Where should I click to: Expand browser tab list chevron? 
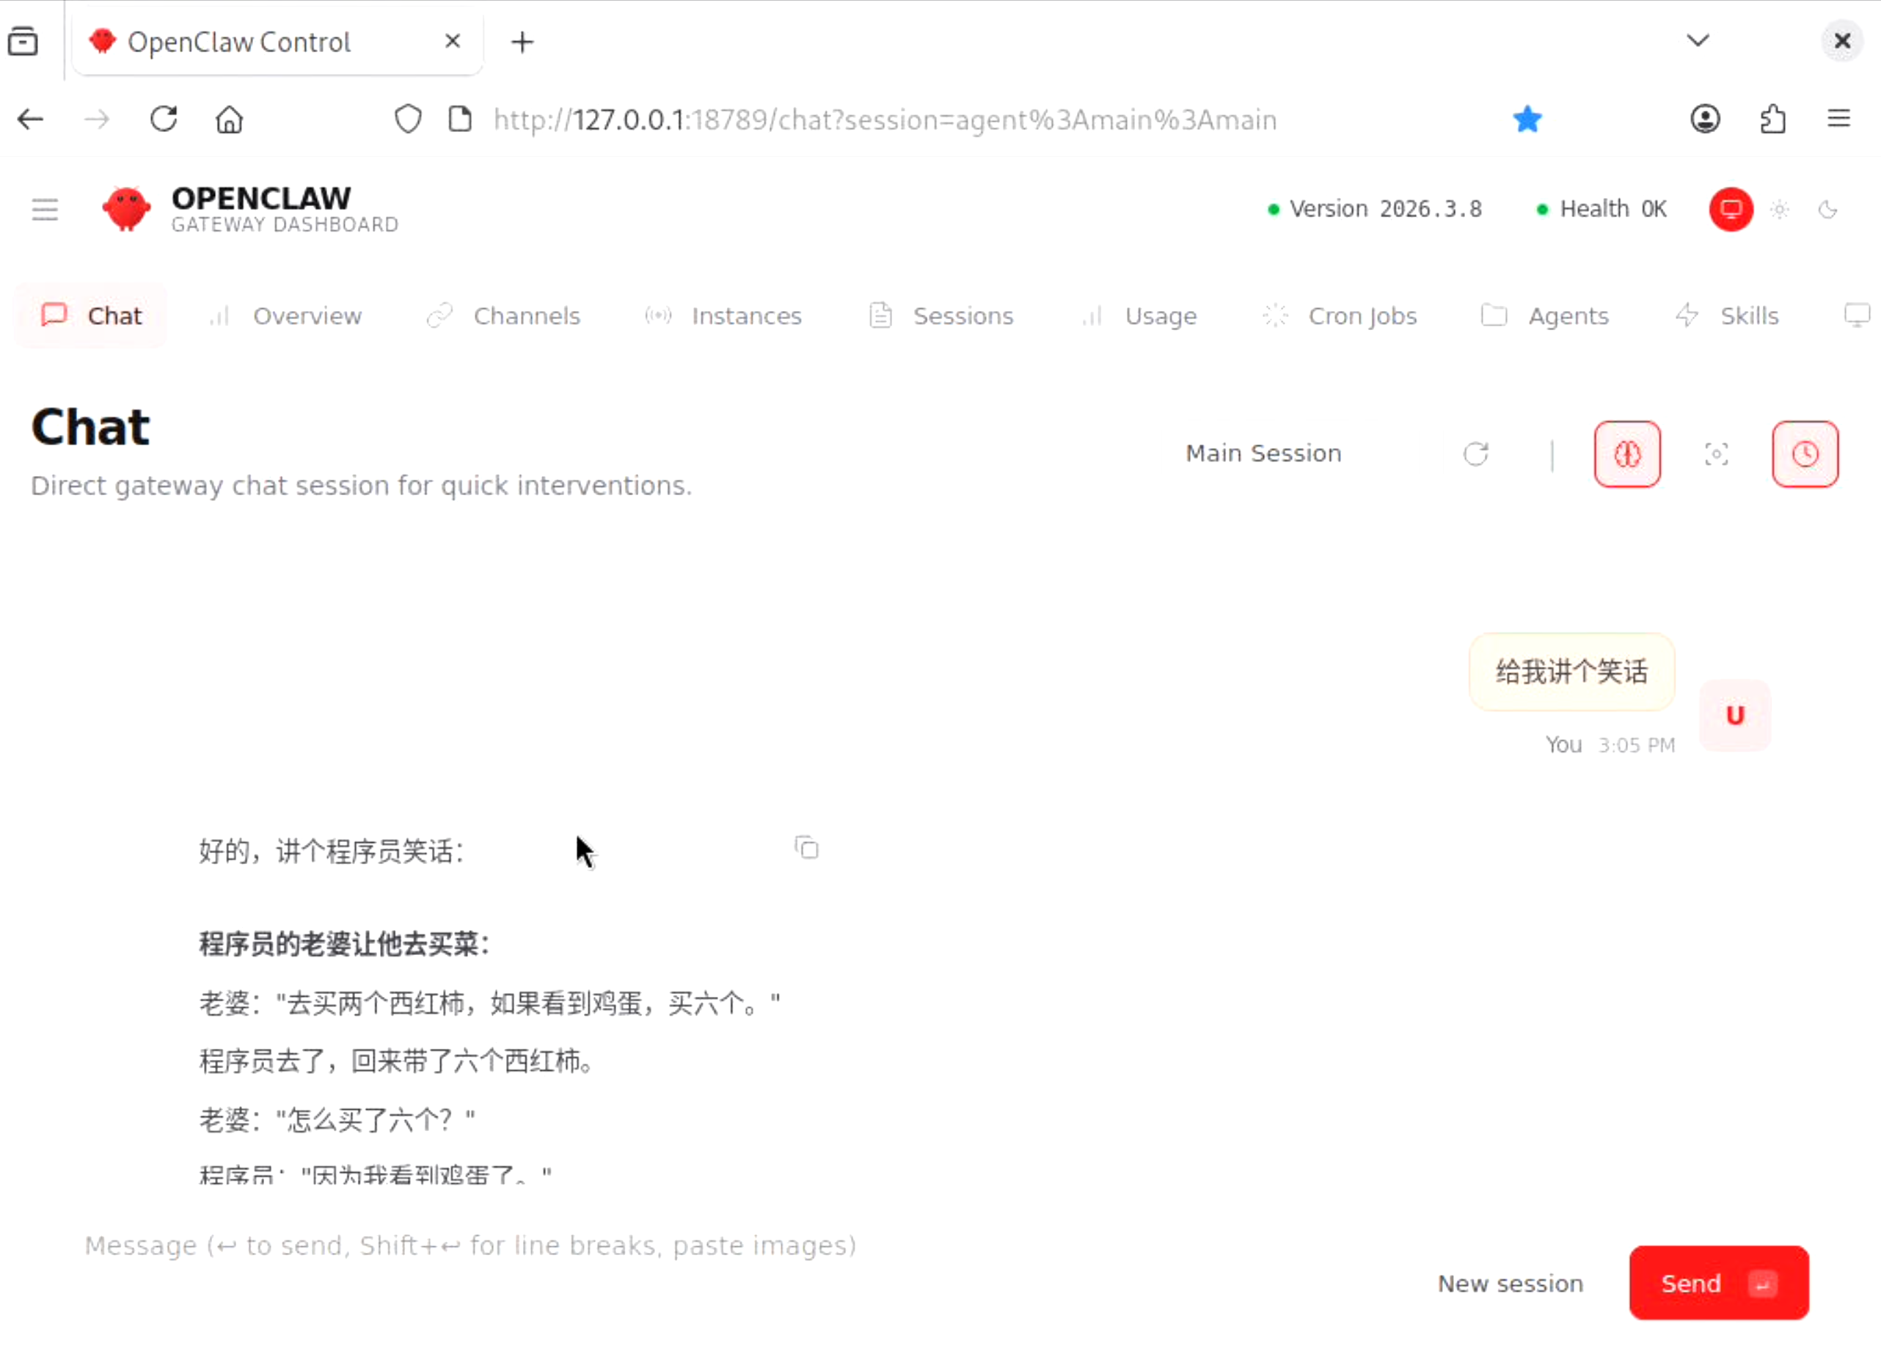pyautogui.click(x=1698, y=40)
